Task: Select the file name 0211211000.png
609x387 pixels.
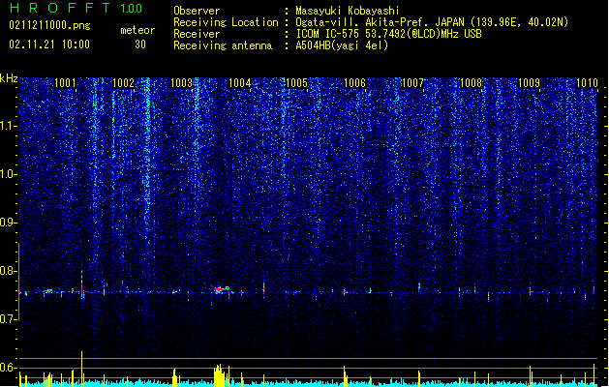Action: 49,25
